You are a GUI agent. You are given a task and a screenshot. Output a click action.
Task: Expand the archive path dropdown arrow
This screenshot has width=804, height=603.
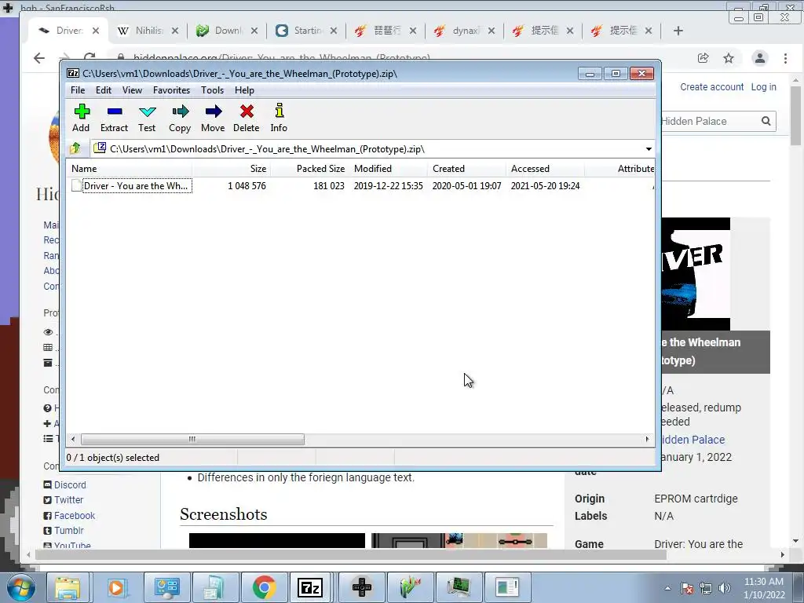click(x=649, y=149)
